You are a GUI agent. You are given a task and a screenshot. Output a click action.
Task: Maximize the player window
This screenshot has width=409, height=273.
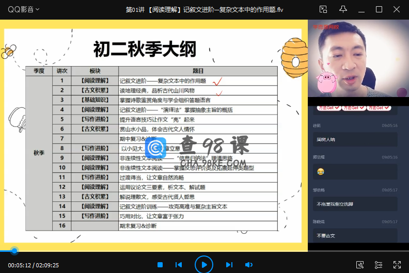point(379,9)
